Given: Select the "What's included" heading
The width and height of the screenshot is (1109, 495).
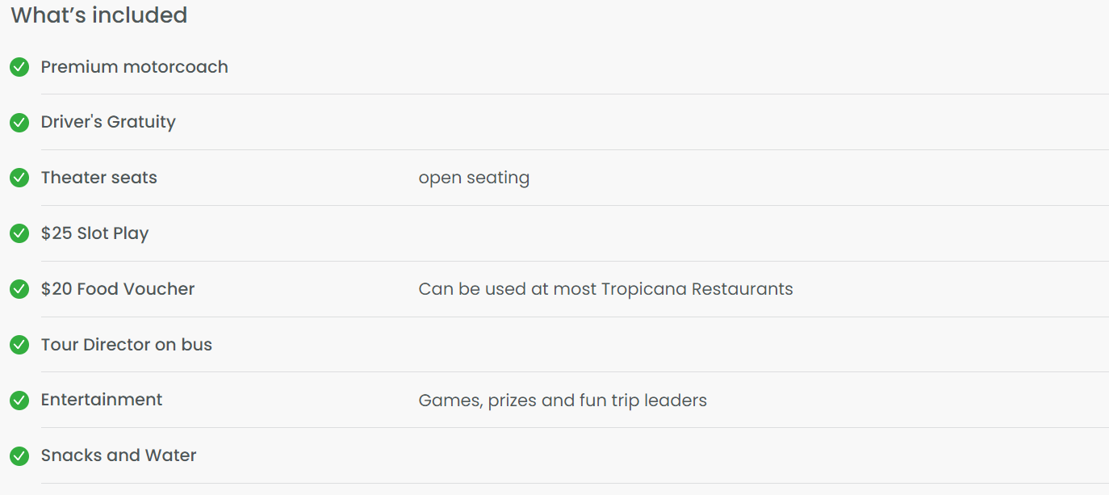Looking at the screenshot, I should tap(99, 15).
